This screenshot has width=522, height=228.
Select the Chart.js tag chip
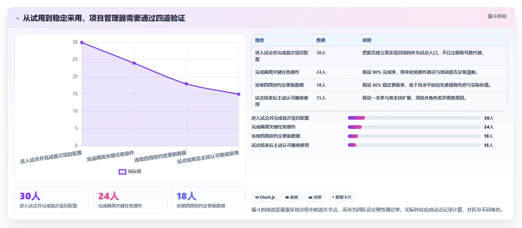[x=265, y=197]
